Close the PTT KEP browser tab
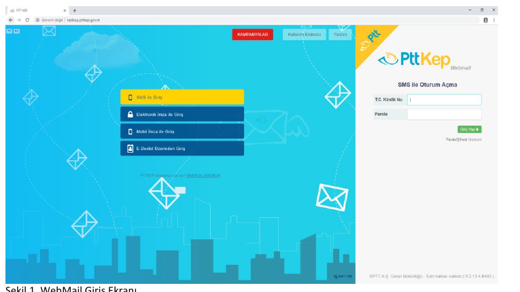Viewport: 520px width, 292px height. 65,11
